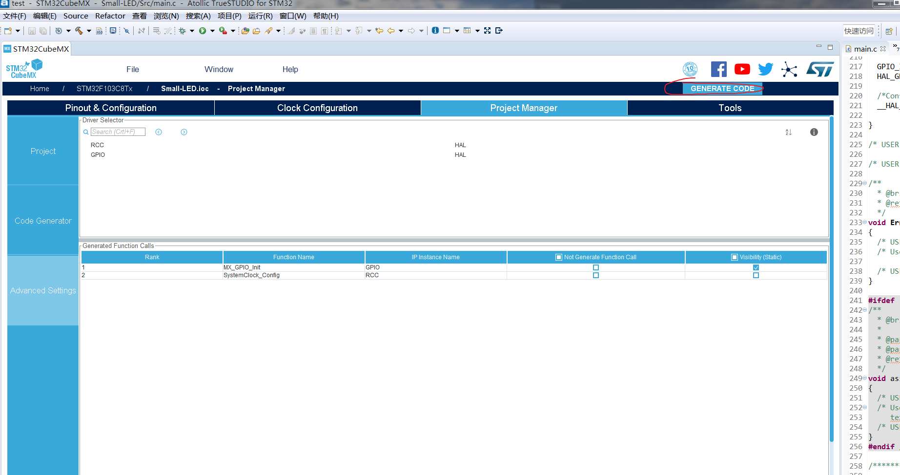Open dropdown arrow beside Run icon
Screen dimensions: 900x475
click(x=212, y=31)
